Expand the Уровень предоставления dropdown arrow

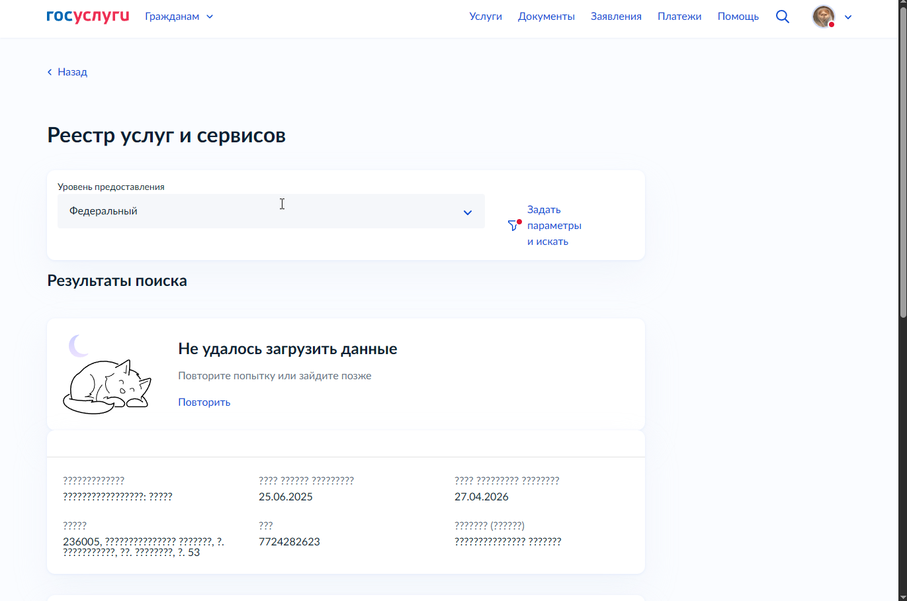click(468, 212)
